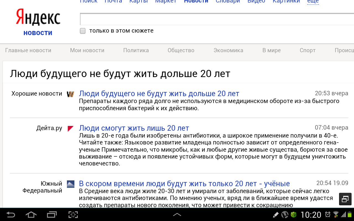The image size is (354, 221).
Task: Tap the pen icon in status bar
Action: pyautogui.click(x=276, y=215)
